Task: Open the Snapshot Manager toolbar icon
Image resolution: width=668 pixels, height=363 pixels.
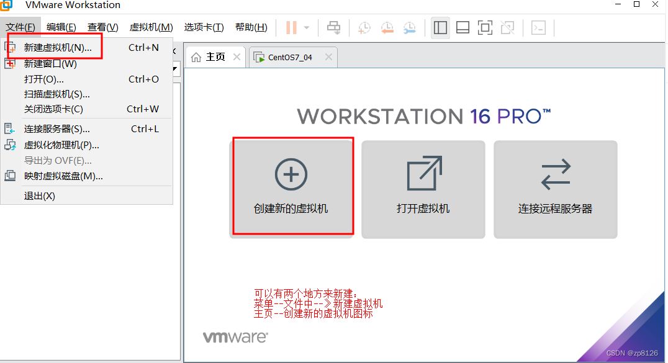Action: tap(409, 28)
